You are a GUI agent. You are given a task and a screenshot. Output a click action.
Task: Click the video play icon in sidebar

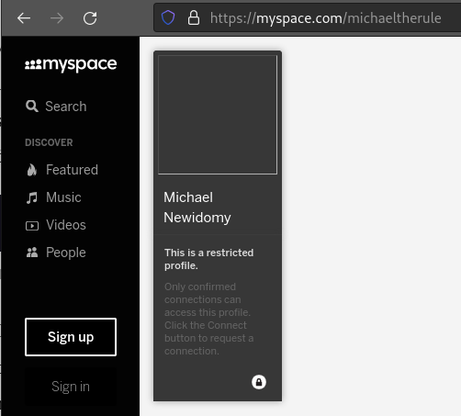[x=32, y=226]
